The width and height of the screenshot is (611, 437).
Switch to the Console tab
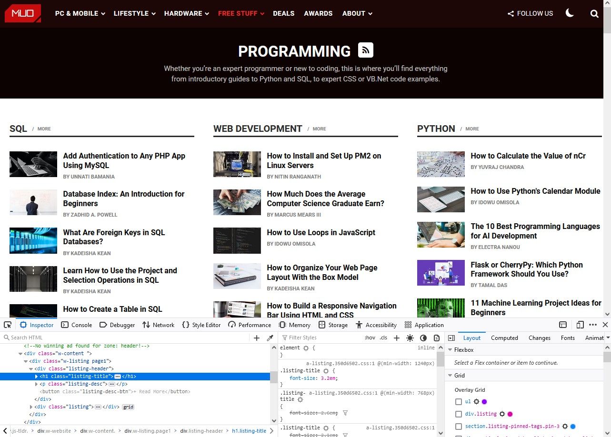click(x=76, y=325)
